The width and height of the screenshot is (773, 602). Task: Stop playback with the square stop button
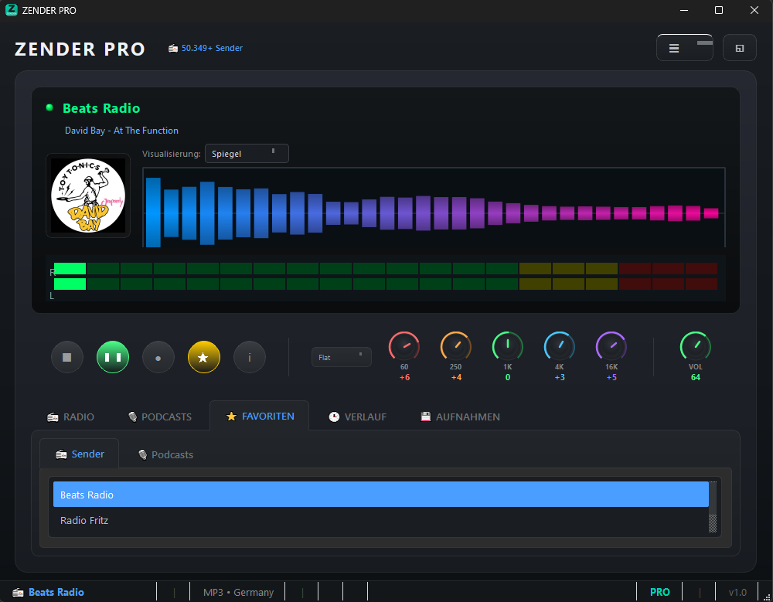point(67,358)
